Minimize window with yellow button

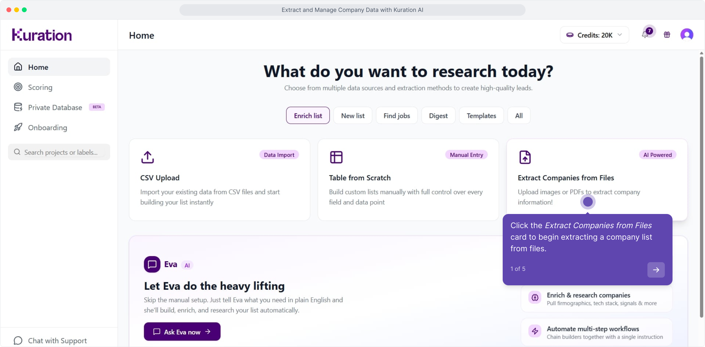pyautogui.click(x=16, y=10)
